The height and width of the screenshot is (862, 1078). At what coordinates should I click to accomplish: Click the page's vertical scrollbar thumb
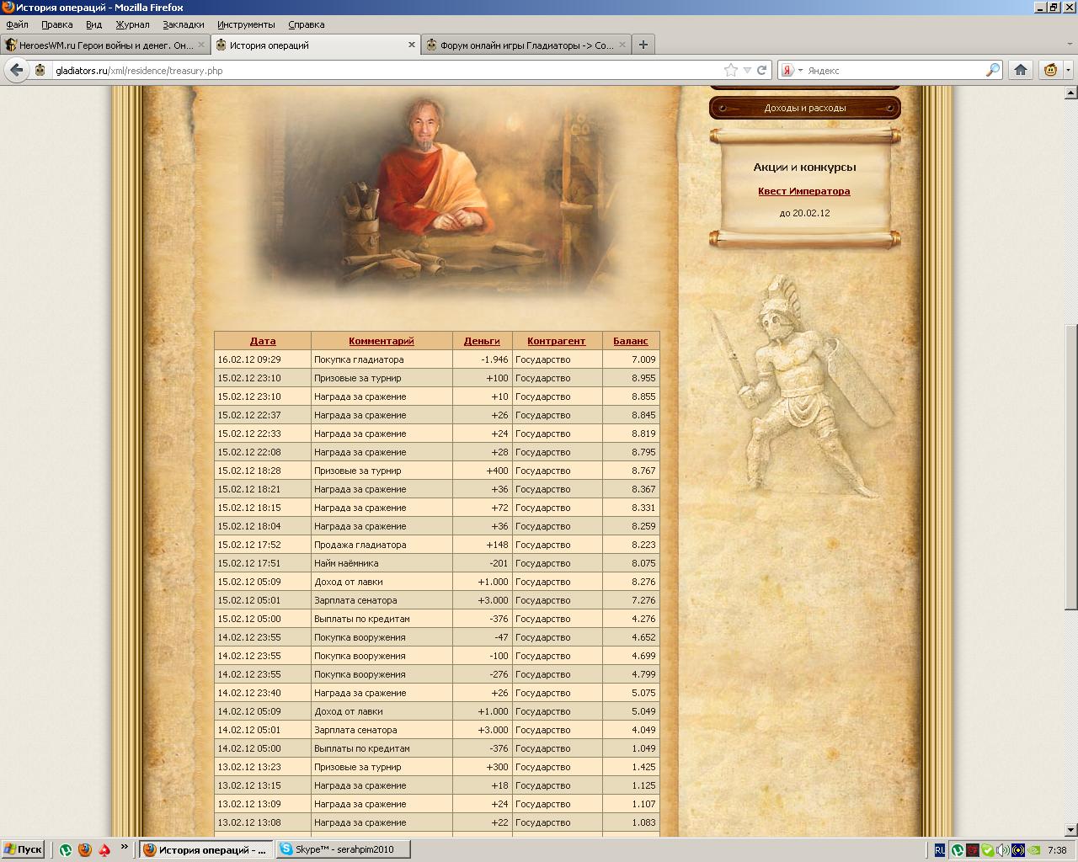pyautogui.click(x=1070, y=466)
